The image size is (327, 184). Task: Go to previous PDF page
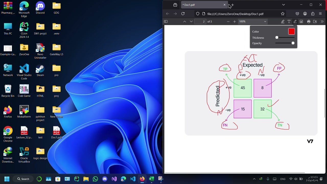(184, 21)
